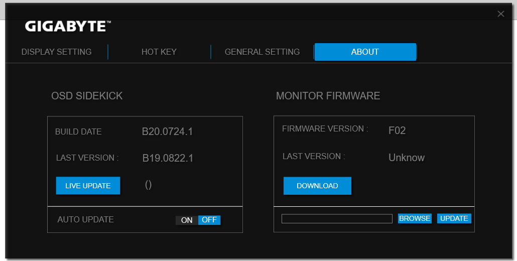
Task: Turn Auto Update ON
Action: [x=187, y=220]
